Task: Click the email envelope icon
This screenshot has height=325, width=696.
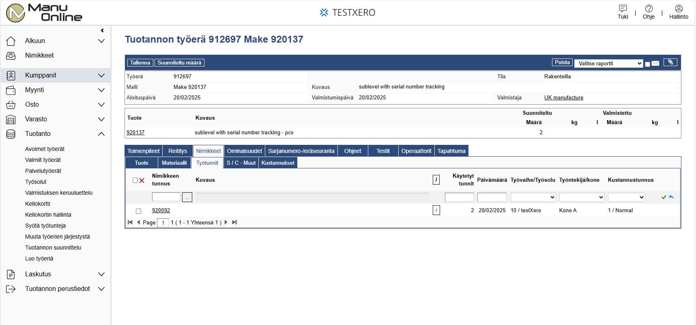Action: [x=655, y=63]
